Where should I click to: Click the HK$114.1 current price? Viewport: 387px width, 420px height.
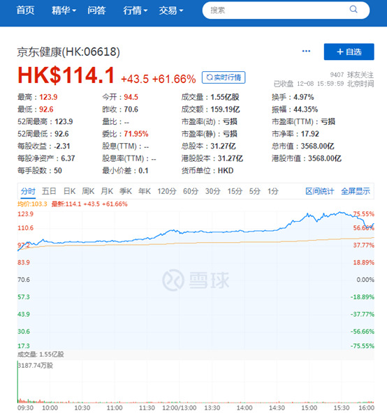pyautogui.click(x=66, y=75)
